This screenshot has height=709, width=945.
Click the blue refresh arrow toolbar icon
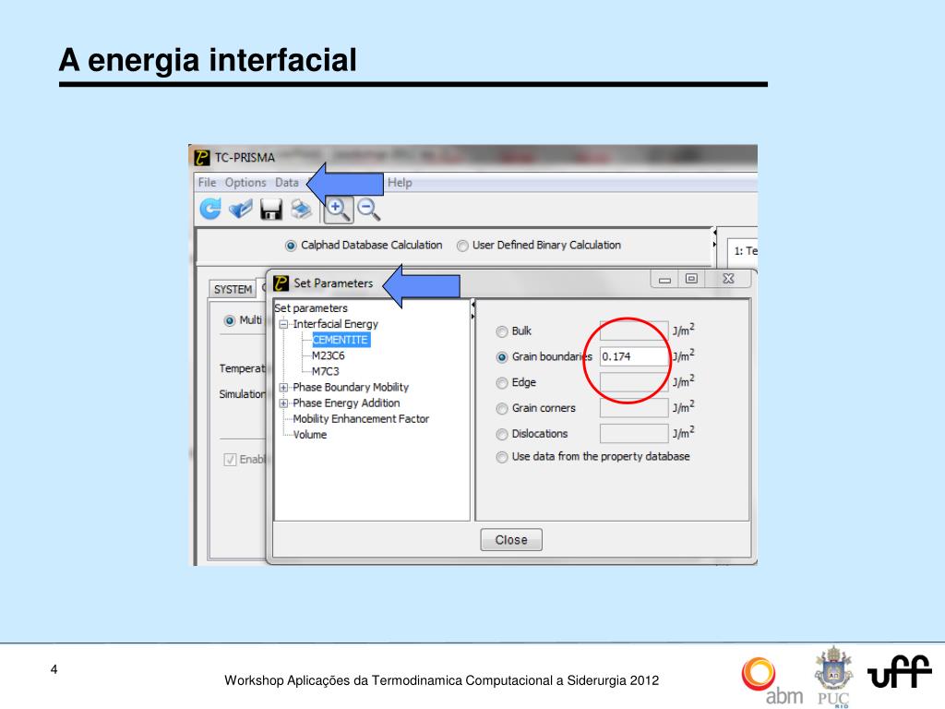(x=210, y=210)
